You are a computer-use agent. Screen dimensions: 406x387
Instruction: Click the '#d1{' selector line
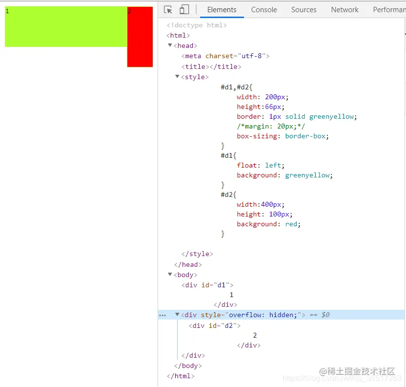[228, 155]
